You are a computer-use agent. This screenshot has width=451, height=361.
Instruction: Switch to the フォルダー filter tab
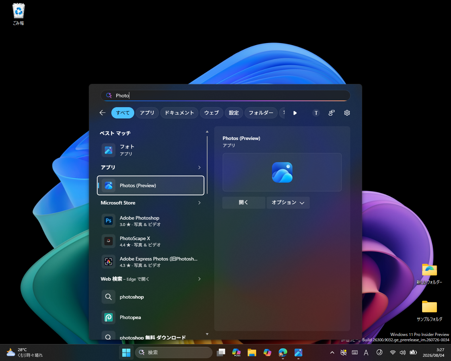pos(261,113)
